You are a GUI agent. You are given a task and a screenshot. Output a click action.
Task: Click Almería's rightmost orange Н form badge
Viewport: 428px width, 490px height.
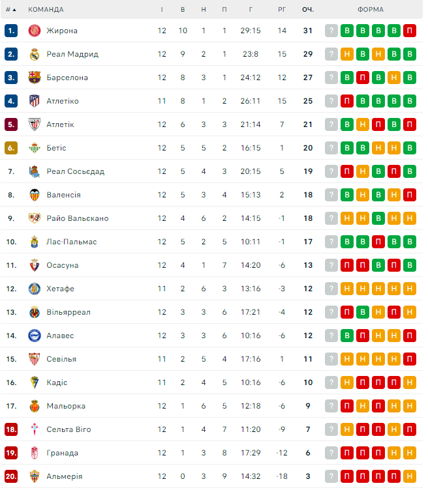(410, 476)
